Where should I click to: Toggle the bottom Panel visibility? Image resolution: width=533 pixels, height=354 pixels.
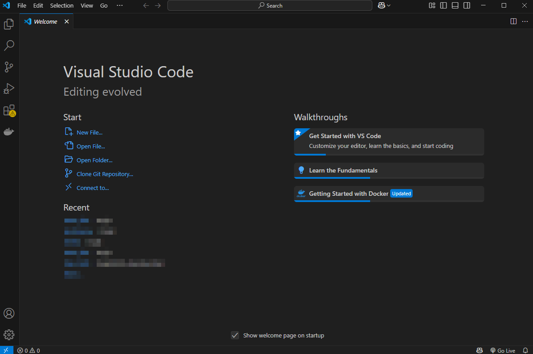[x=455, y=5]
